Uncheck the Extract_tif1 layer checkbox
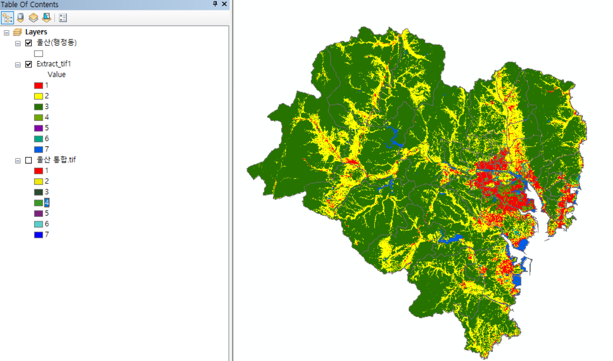Screen dimensions: 613x361 click(28, 64)
